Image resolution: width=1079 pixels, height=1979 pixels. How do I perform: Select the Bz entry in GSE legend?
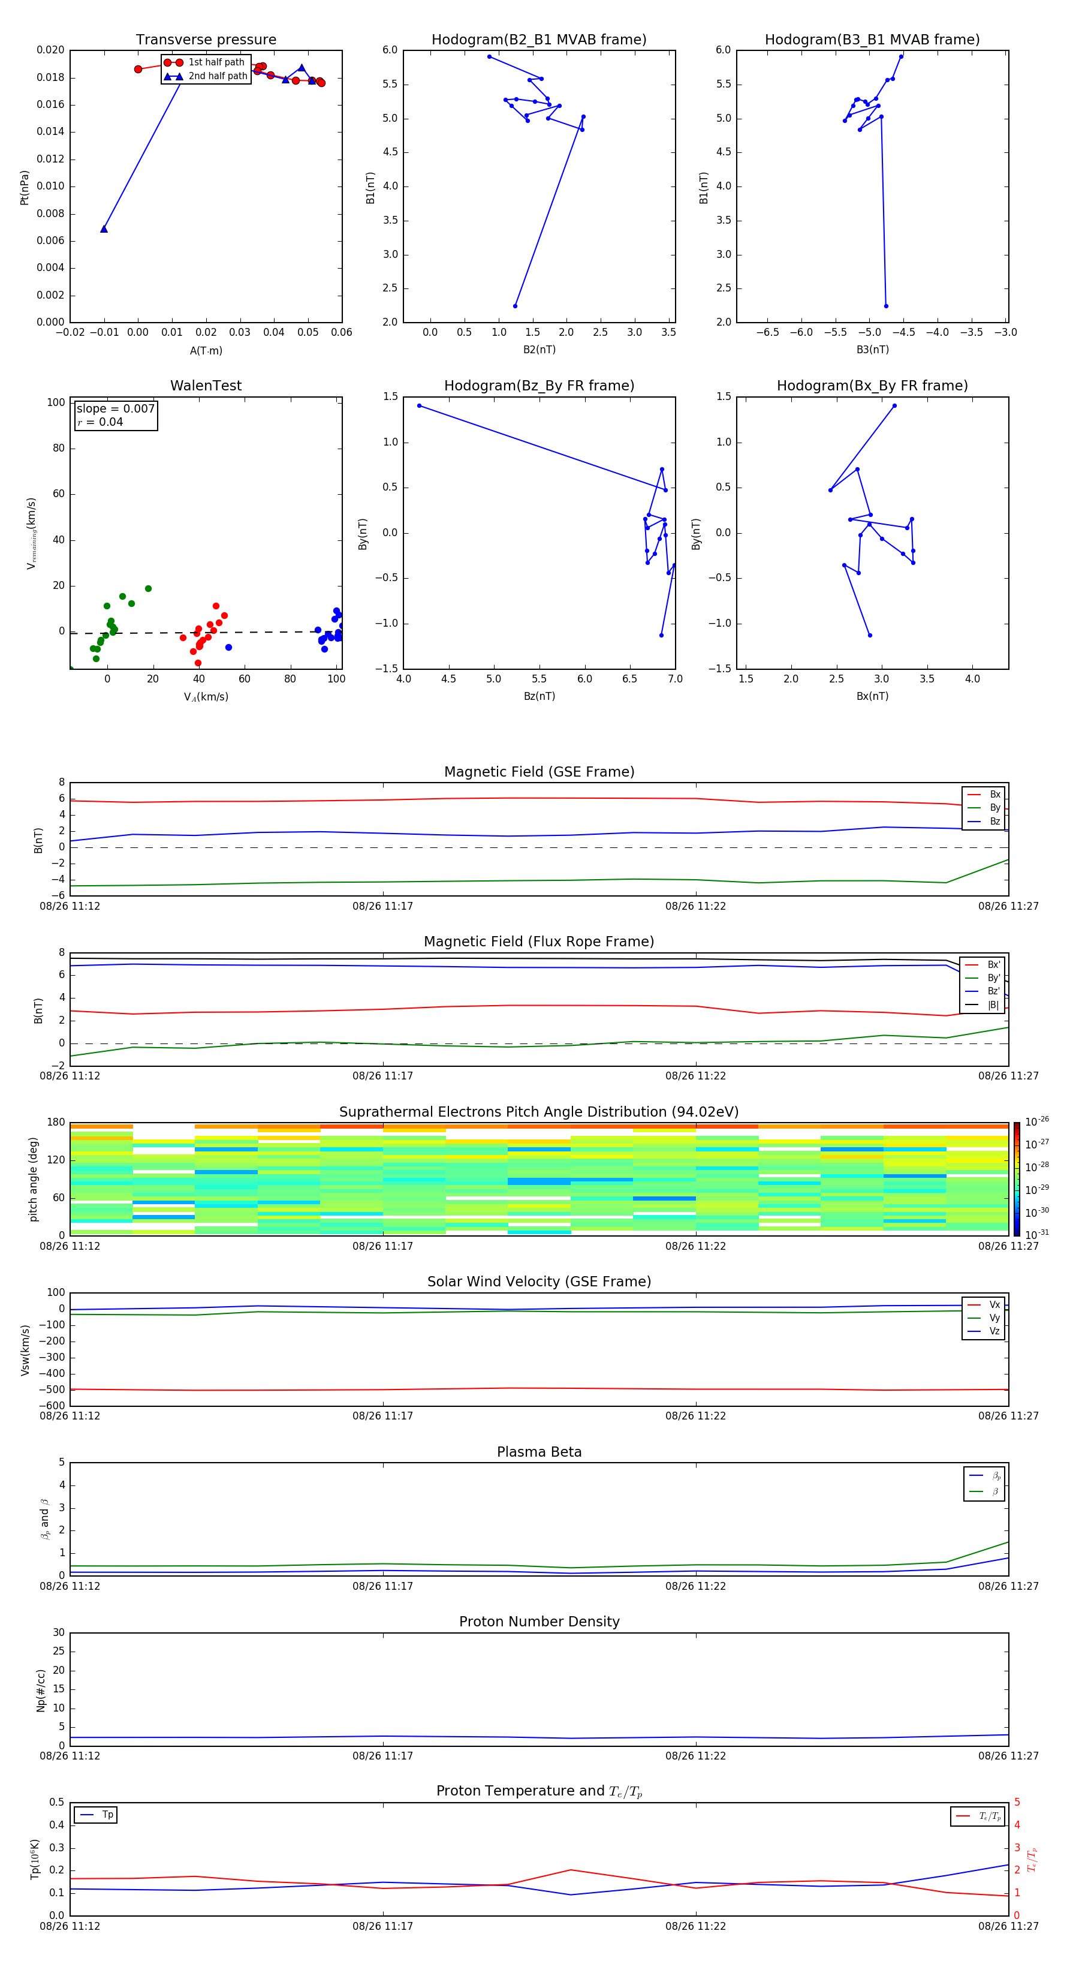pyautogui.click(x=984, y=822)
